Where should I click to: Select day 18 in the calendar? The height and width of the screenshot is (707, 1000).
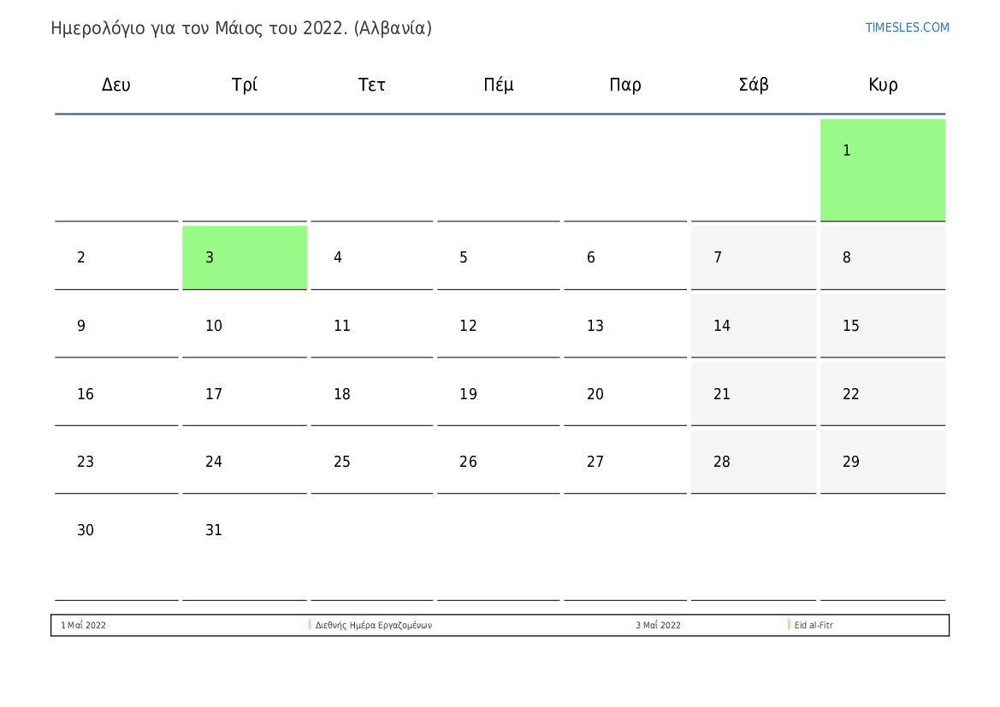(371, 394)
